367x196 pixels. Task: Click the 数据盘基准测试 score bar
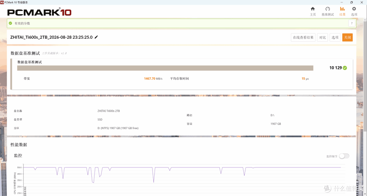(x=165, y=68)
